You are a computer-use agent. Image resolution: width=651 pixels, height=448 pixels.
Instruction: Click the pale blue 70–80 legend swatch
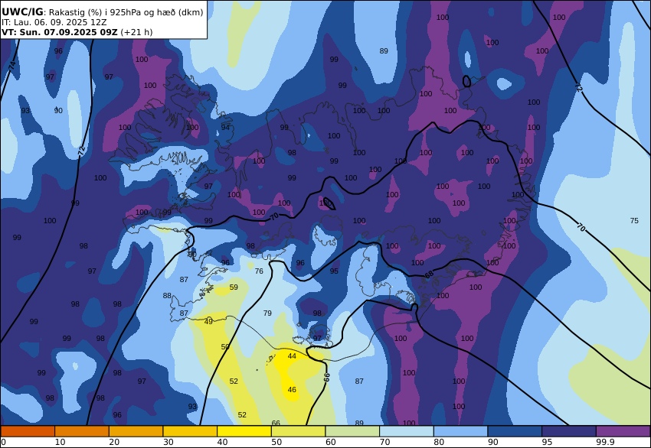pos(407,431)
